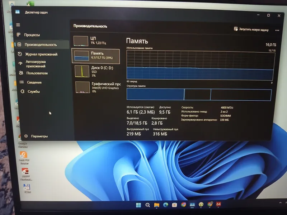Viewport: 287px width, 215px height.
Task: Minimize the Task Manager window
Action: (258, 15)
